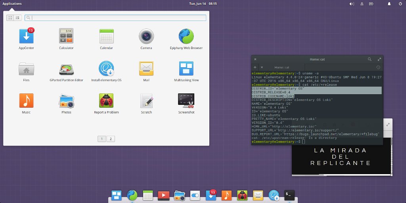Switch launcher to category view
The width and height of the screenshot is (406, 203).
point(17,18)
